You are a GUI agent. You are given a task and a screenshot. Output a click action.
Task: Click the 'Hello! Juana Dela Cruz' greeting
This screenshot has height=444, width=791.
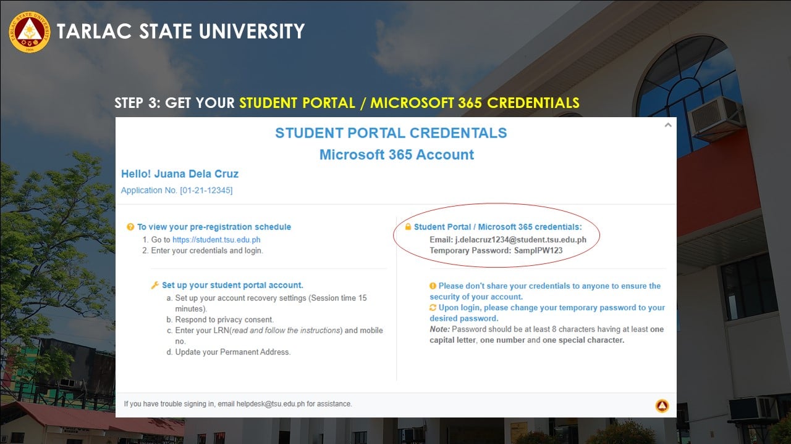coord(180,174)
